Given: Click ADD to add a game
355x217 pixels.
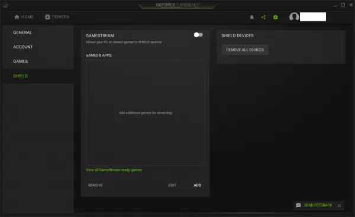Looking at the screenshot, I should [x=197, y=185].
